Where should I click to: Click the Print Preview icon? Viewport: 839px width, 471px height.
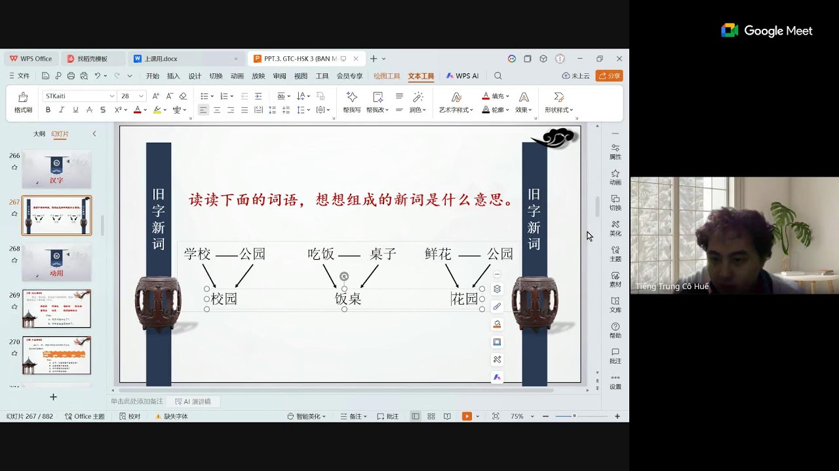click(83, 76)
